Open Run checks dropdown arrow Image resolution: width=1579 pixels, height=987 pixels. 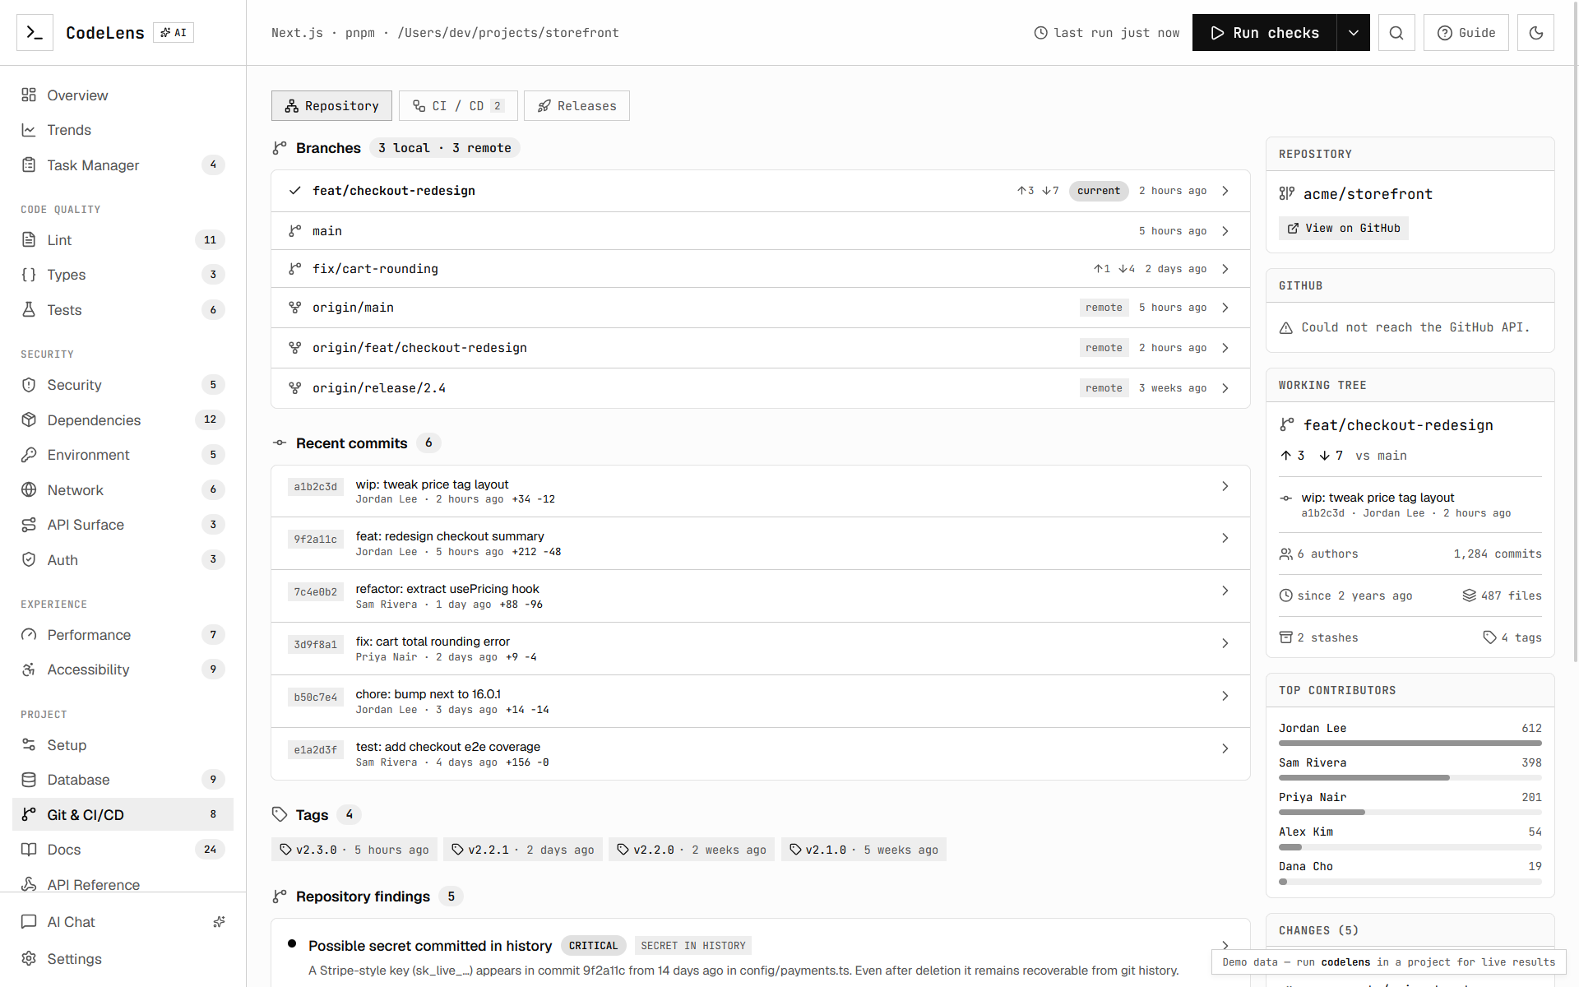[1353, 33]
